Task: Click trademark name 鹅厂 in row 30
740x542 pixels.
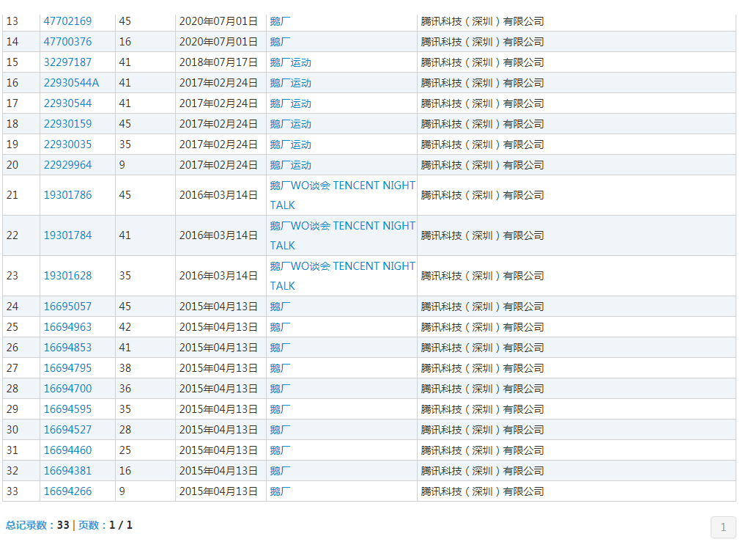Action: 280,430
